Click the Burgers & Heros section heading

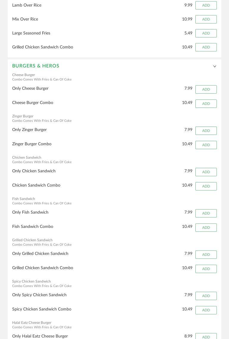tap(36, 66)
